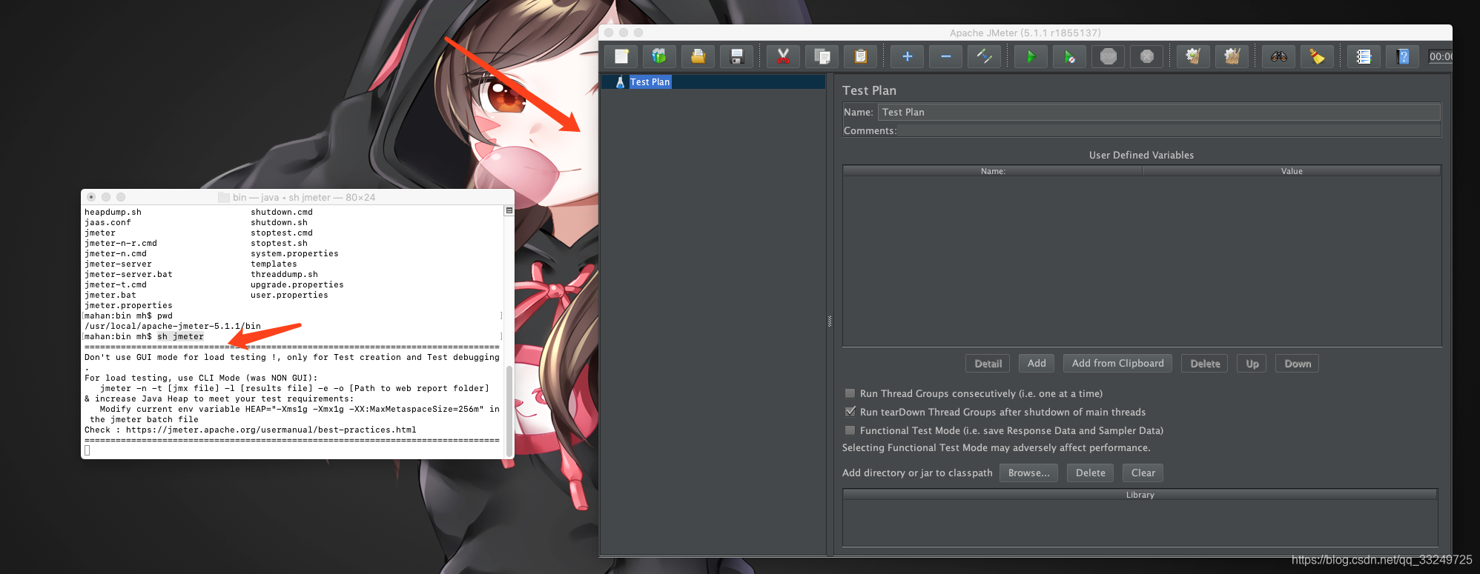Image resolution: width=1480 pixels, height=574 pixels.
Task: Click the best-practices URL in terminal
Action: [271, 430]
